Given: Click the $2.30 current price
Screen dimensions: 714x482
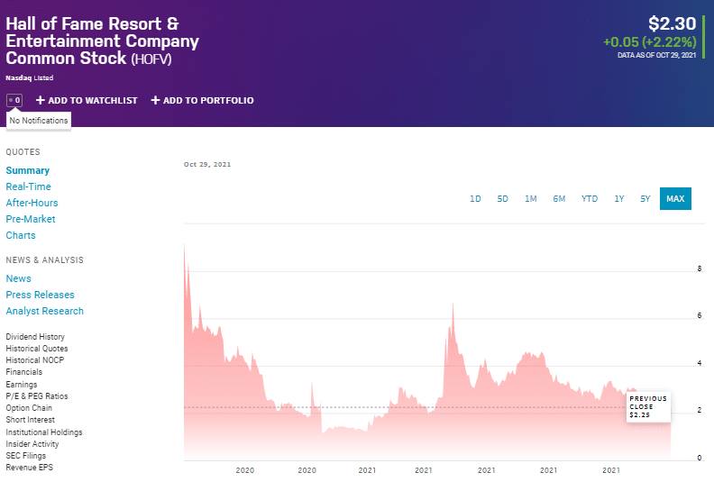Looking at the screenshot, I should pos(673,23).
